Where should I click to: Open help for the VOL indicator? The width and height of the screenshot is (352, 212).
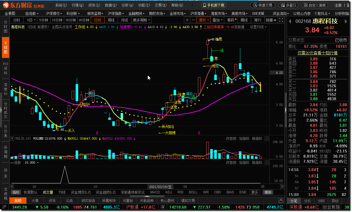(12, 139)
